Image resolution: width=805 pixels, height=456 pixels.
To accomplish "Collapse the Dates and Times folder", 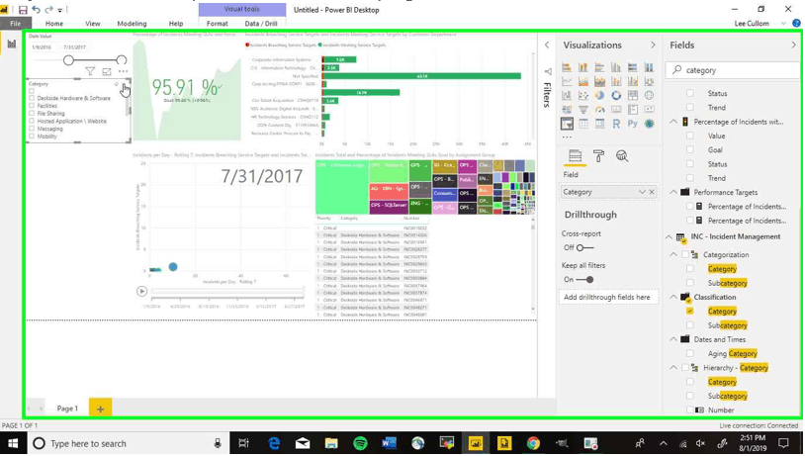I will coord(673,339).
